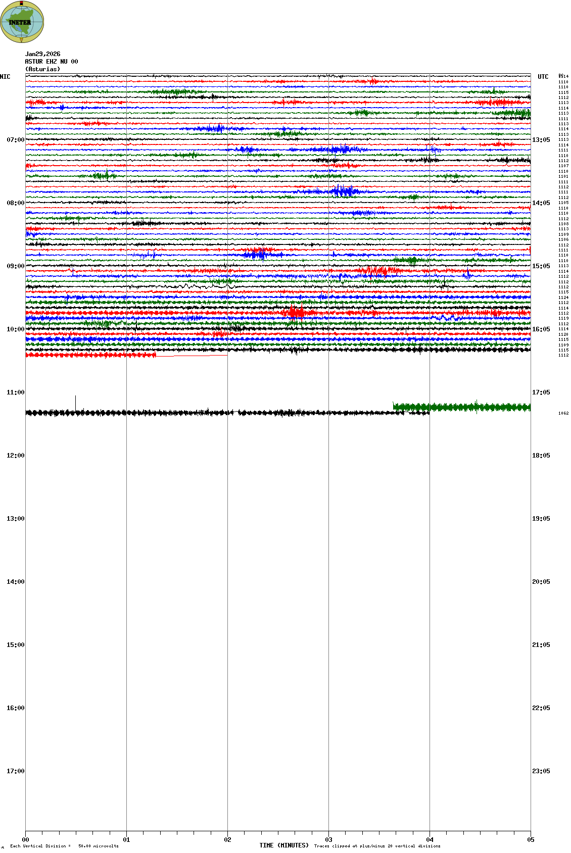Viewport: 571px width, 853px height.
Task: Select the 17:00 local time marker
Action: click(x=15, y=771)
